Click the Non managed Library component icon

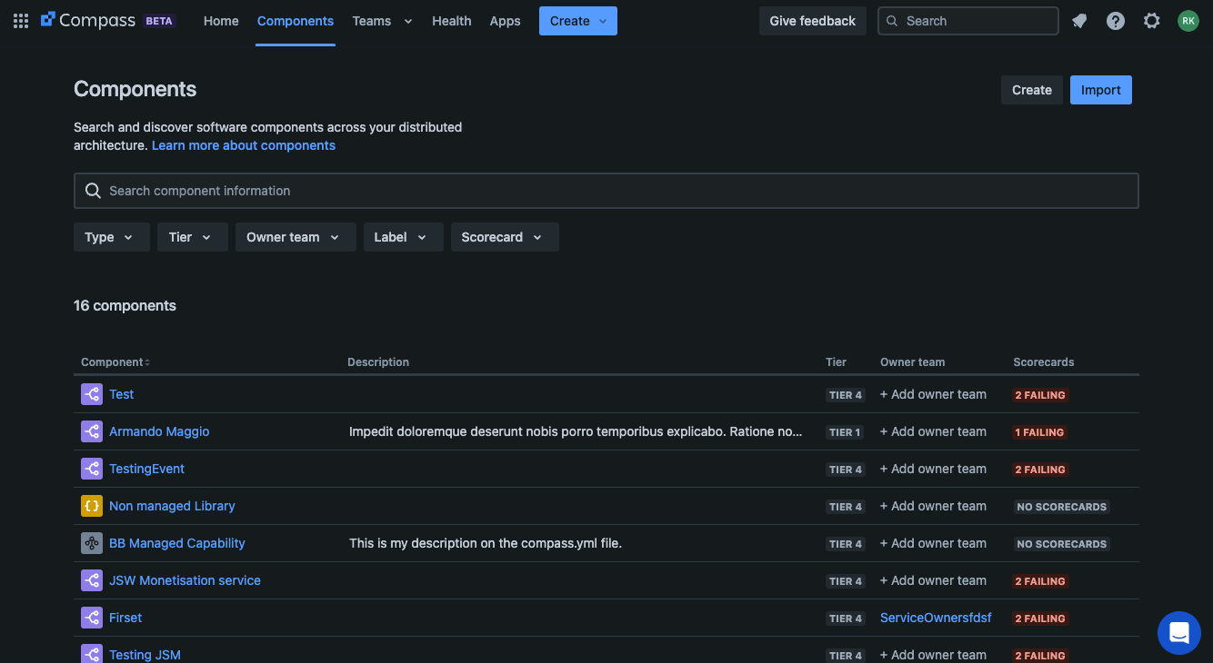(91, 505)
